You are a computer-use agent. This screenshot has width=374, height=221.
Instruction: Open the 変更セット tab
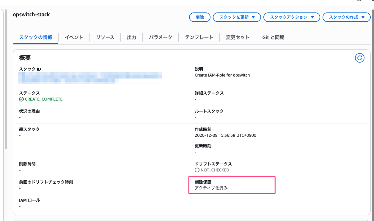tap(238, 37)
